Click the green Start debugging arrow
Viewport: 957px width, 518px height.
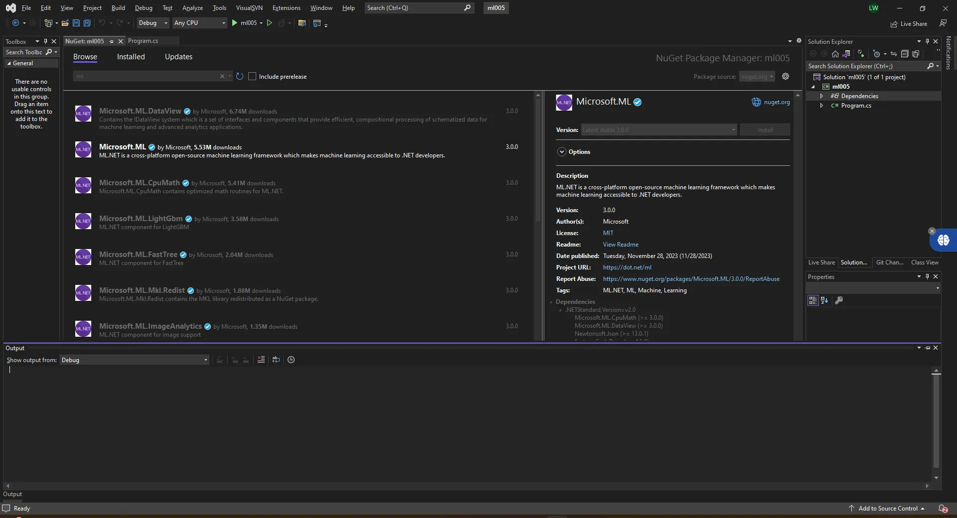(x=234, y=23)
